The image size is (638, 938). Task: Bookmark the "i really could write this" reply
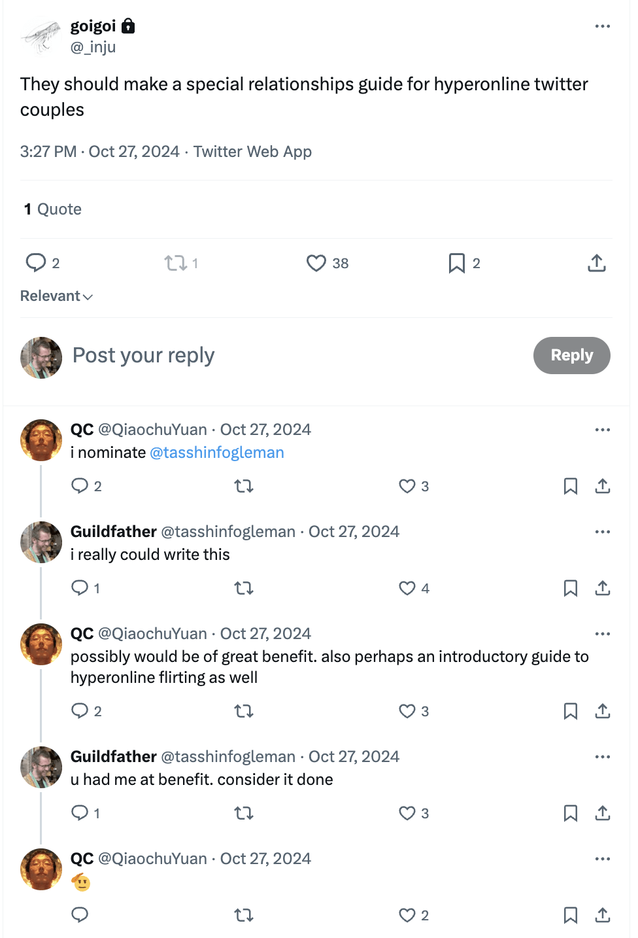[x=570, y=588]
